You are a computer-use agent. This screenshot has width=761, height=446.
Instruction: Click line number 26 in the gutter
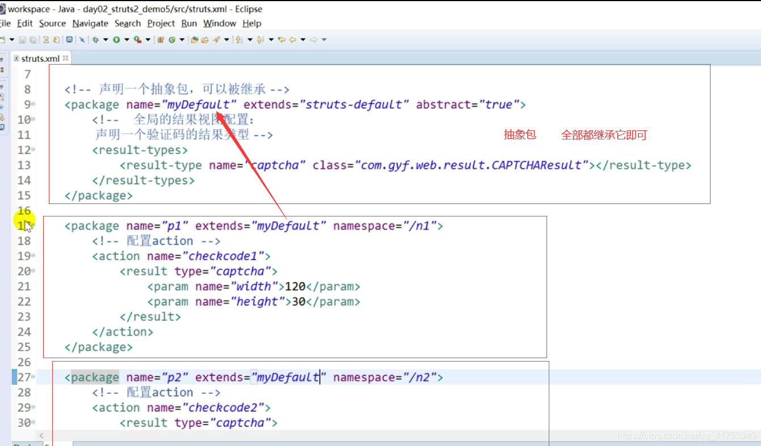24,362
